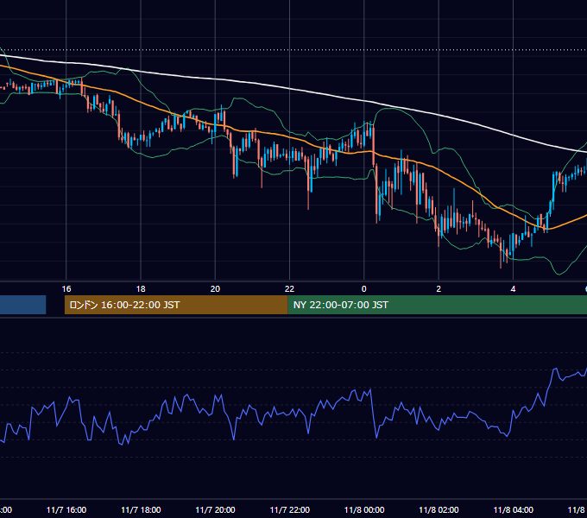Click the 11/7 20:00 date label
The image size is (587, 518).
click(x=215, y=509)
